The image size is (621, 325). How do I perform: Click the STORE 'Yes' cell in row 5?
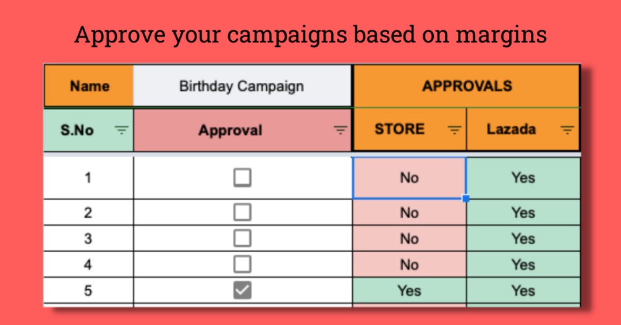[x=409, y=290]
